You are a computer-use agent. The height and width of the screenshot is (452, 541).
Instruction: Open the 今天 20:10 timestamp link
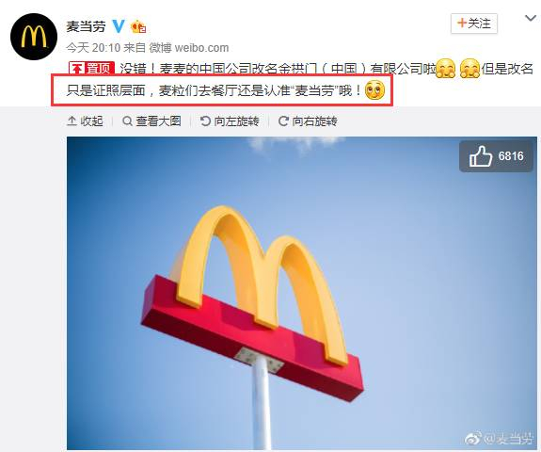tap(93, 48)
